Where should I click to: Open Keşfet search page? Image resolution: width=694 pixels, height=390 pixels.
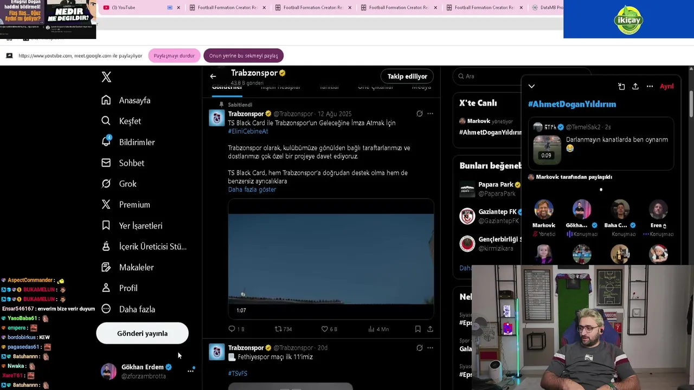121,121
